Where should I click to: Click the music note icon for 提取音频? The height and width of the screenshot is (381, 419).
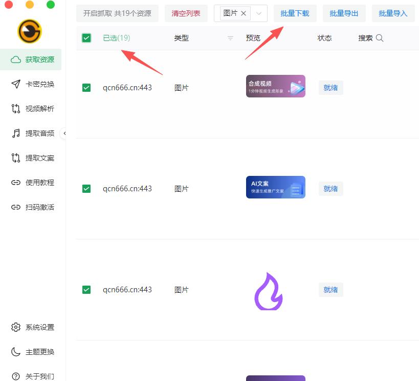pos(16,133)
